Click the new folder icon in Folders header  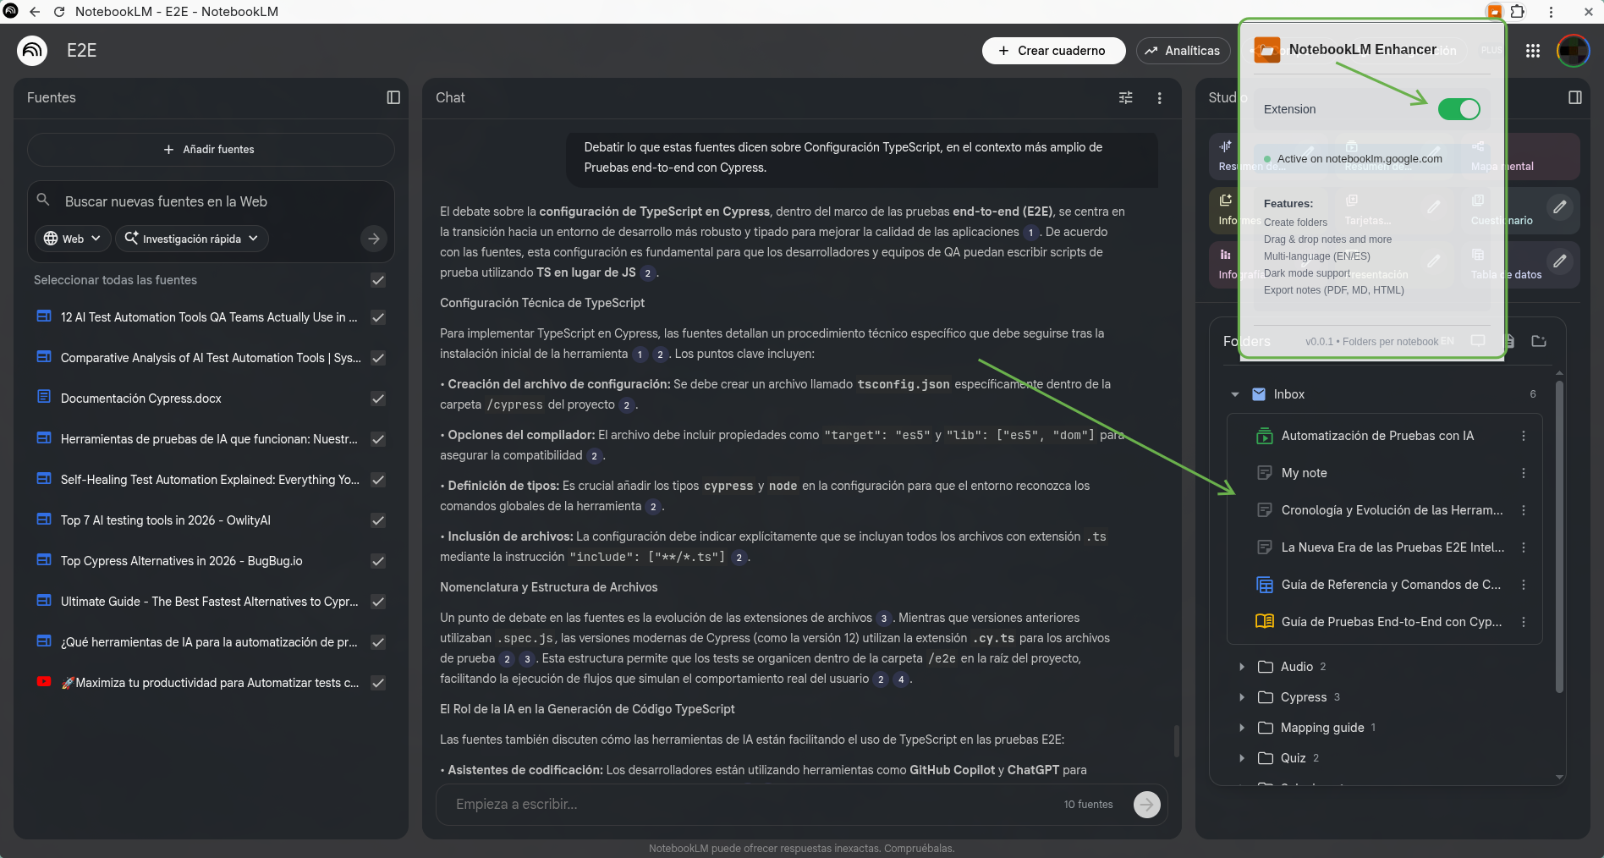coord(1539,341)
